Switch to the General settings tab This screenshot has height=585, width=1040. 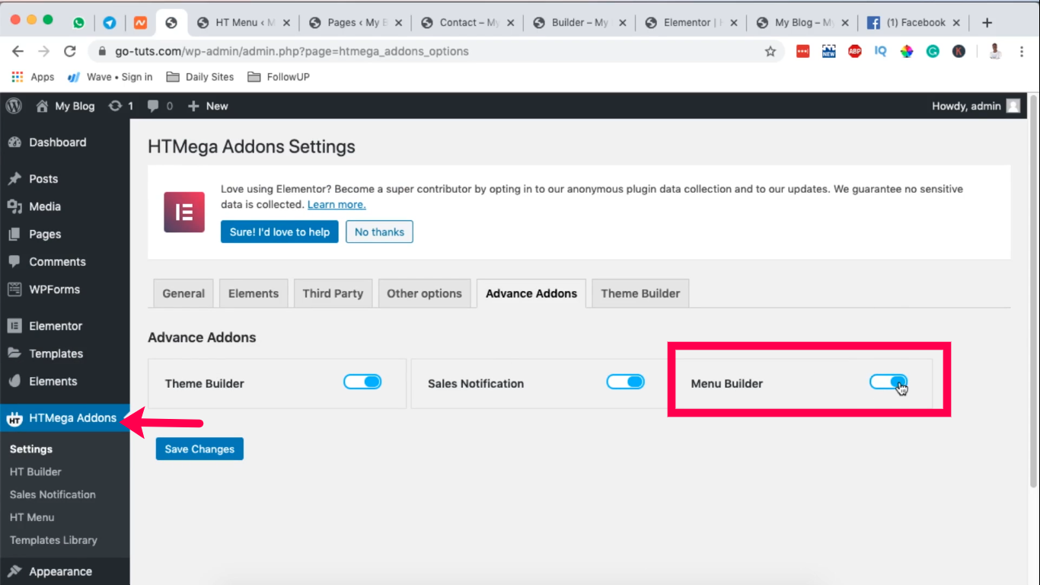coord(183,293)
